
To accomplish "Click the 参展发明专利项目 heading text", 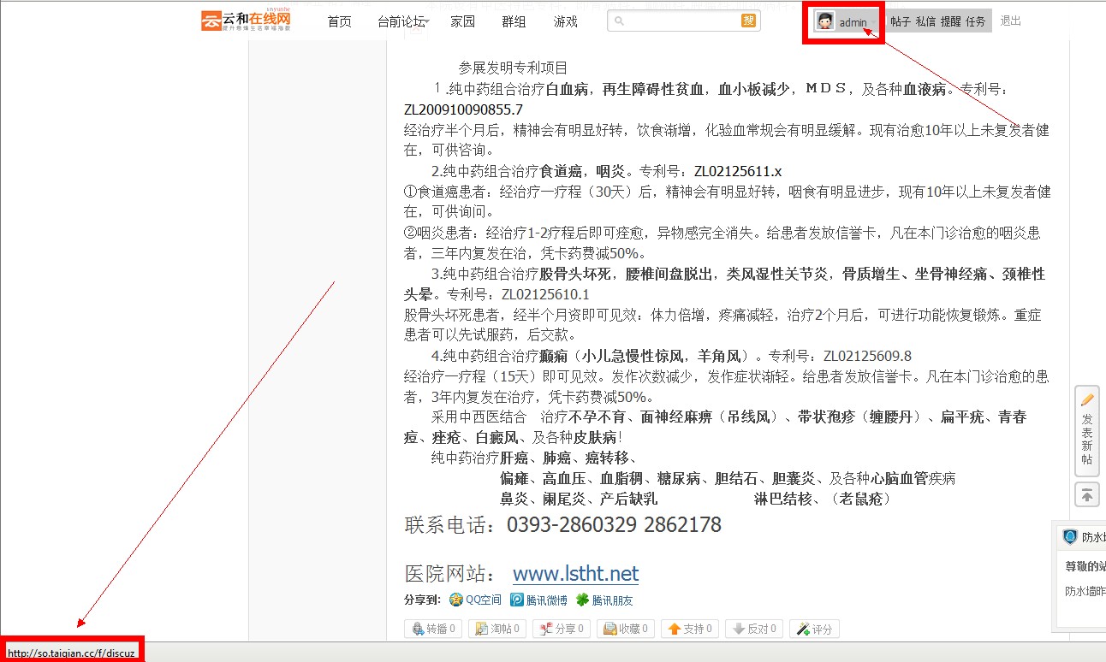I will 513,68.
